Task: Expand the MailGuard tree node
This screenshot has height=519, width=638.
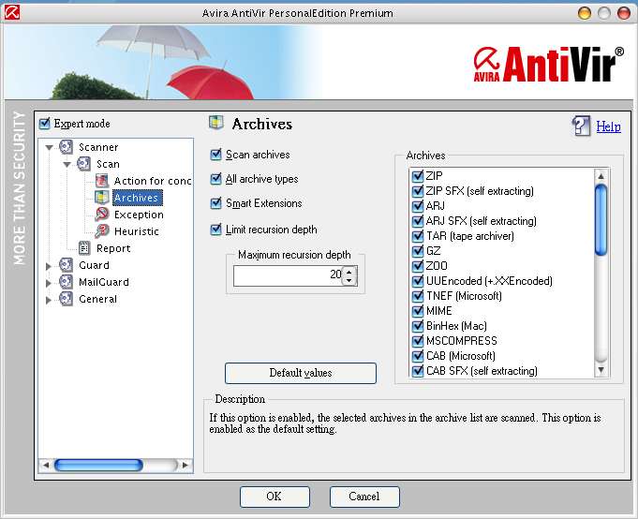Action: pos(49,283)
